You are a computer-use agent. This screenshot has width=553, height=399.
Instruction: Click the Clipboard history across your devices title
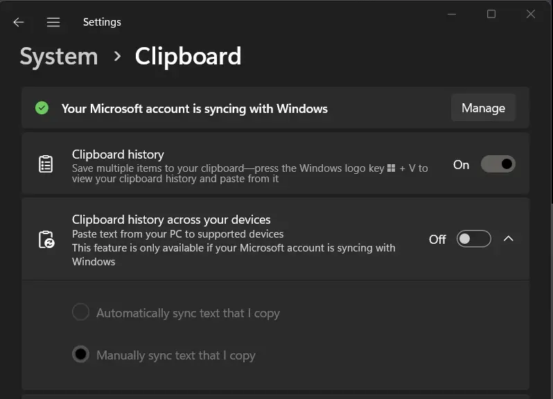point(171,220)
